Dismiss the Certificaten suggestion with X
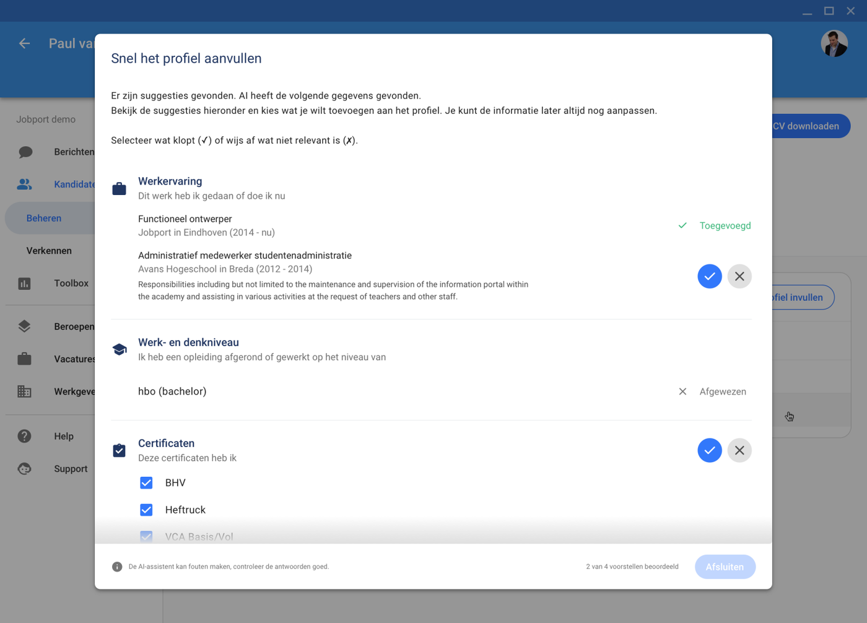The height and width of the screenshot is (623, 867). (x=739, y=450)
